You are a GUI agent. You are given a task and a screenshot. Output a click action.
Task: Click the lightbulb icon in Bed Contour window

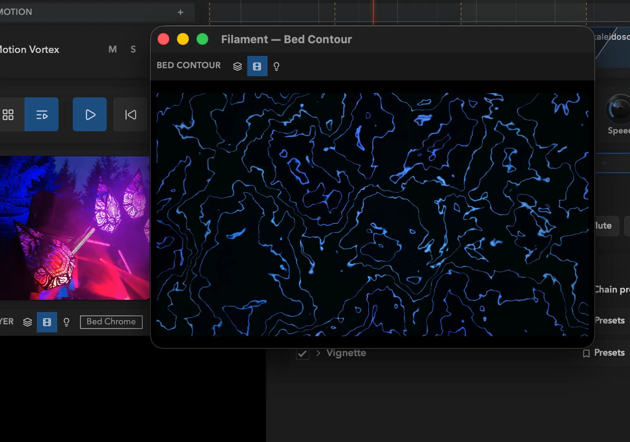276,66
